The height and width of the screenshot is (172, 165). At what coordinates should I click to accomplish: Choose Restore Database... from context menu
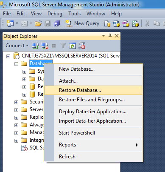[93, 90]
